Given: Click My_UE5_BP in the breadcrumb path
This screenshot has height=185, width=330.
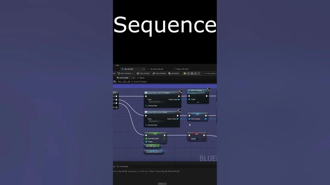Looking at the screenshot, I should [x=124, y=81].
